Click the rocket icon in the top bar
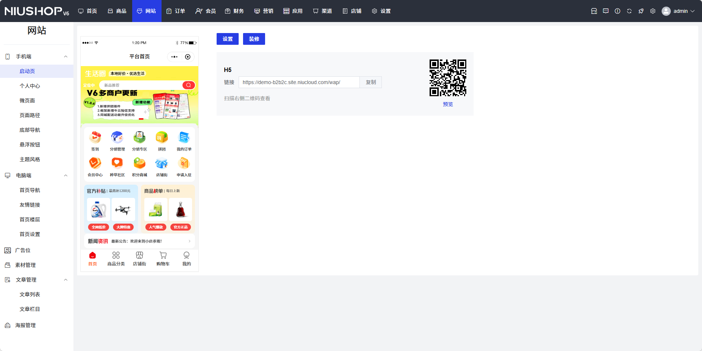 641,11
